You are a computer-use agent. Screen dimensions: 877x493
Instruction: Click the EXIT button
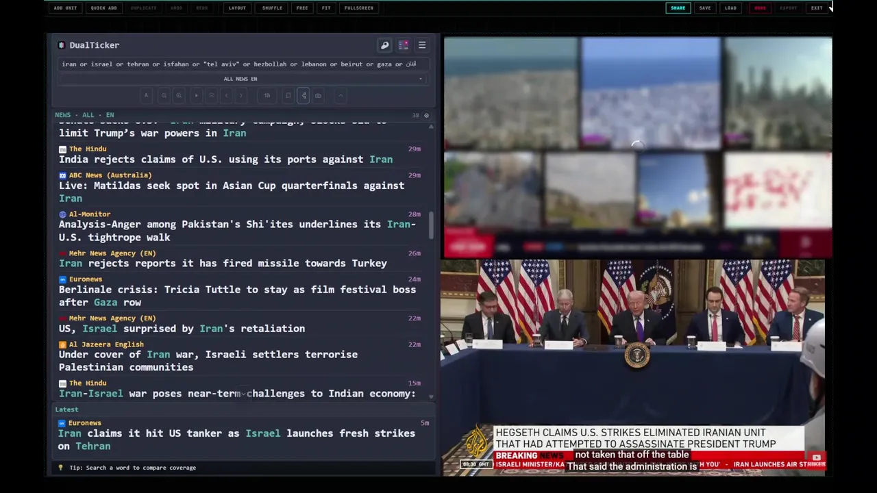tap(817, 8)
